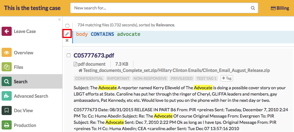This screenshot has height=132, width=294.
Task: Remove the search query with X icon
Action: click(67, 41)
